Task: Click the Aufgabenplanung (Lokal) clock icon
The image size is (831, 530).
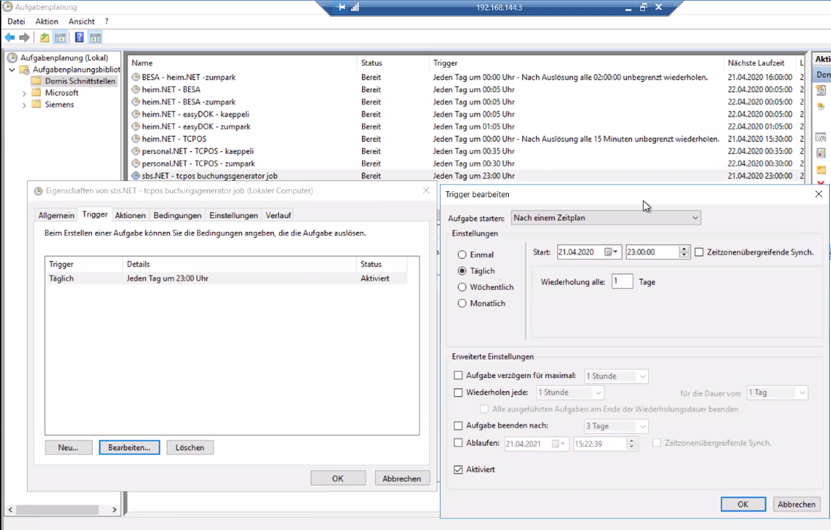Action: (12, 58)
